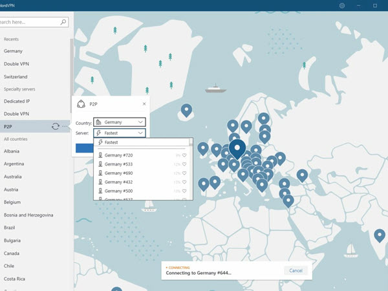Select Double VPN under Specialty servers
Viewport: 388px width, 291px height.
pos(16,114)
